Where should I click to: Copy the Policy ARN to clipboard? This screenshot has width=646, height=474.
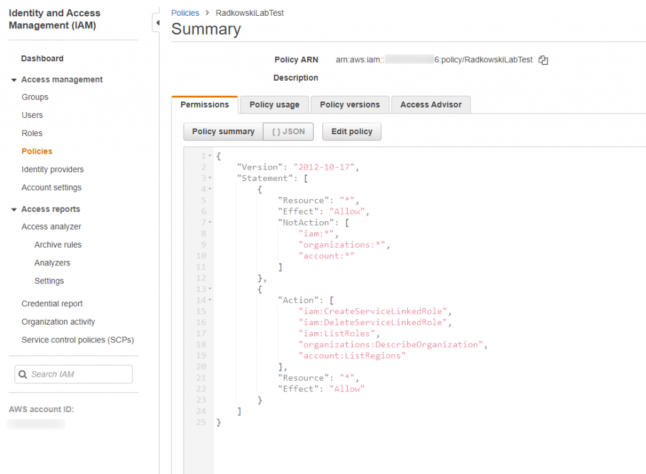(543, 60)
